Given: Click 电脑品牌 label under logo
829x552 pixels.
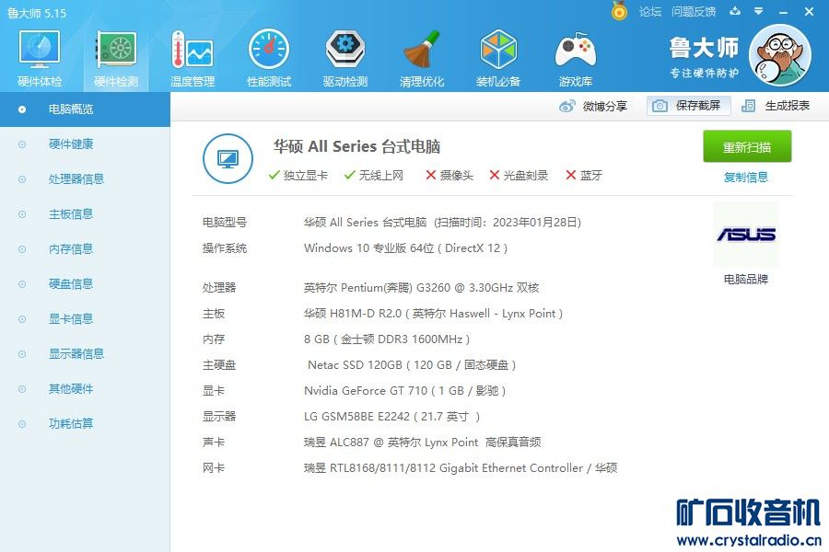Looking at the screenshot, I should click(x=746, y=280).
